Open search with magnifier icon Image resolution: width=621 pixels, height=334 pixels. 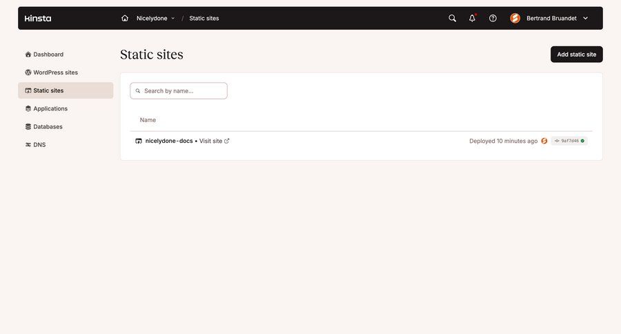click(452, 18)
